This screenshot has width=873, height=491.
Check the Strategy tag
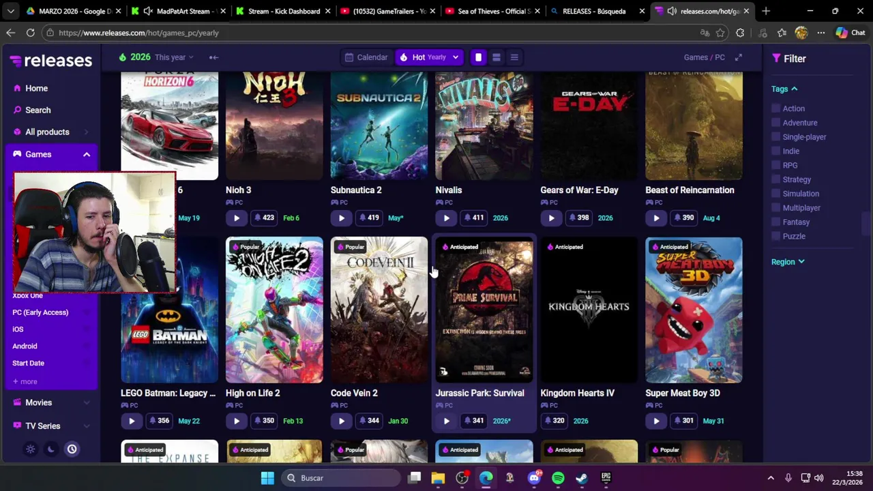pyautogui.click(x=775, y=179)
